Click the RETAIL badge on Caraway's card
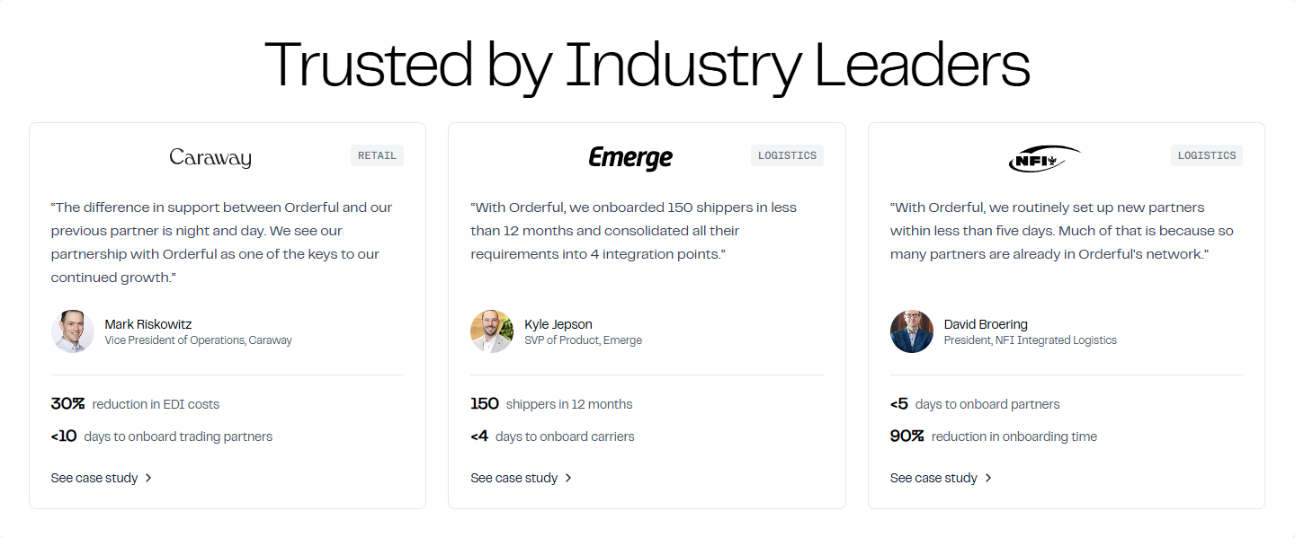This screenshot has width=1295, height=538. [x=377, y=154]
